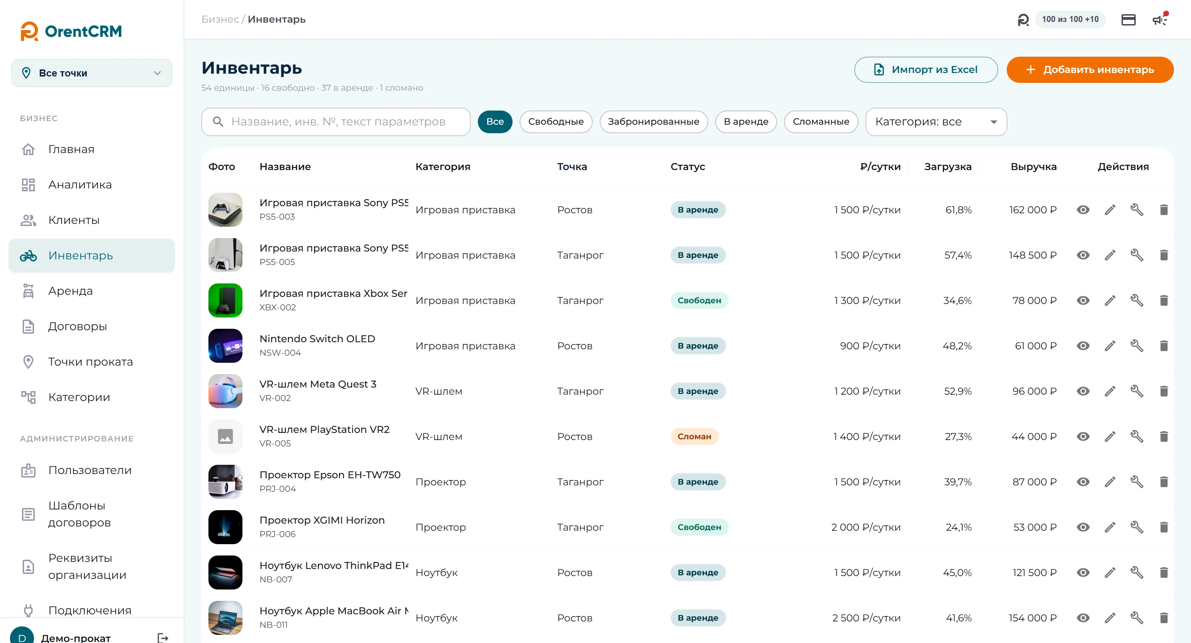Open the Категория: все dropdown
This screenshot has width=1191, height=643.
[936, 122]
